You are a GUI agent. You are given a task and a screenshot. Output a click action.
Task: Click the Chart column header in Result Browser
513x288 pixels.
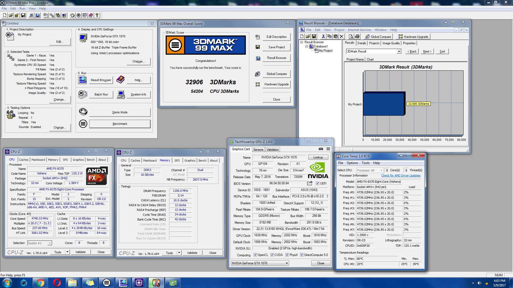coord(370,59)
